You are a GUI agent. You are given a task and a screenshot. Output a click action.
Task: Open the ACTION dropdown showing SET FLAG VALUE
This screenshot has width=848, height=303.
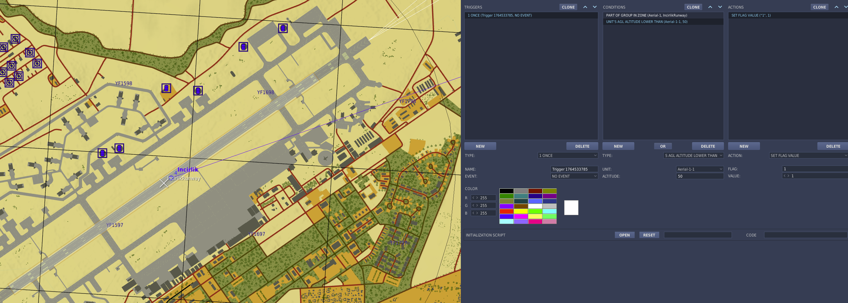tap(808, 155)
